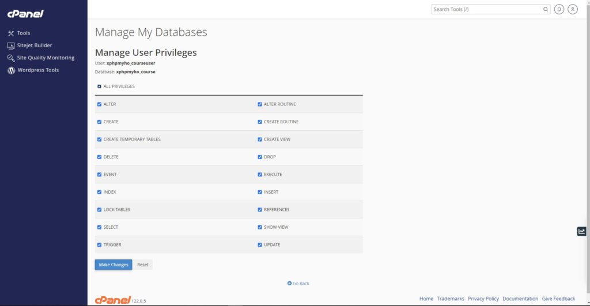Click the cPanel logo in sidebar

25,14
